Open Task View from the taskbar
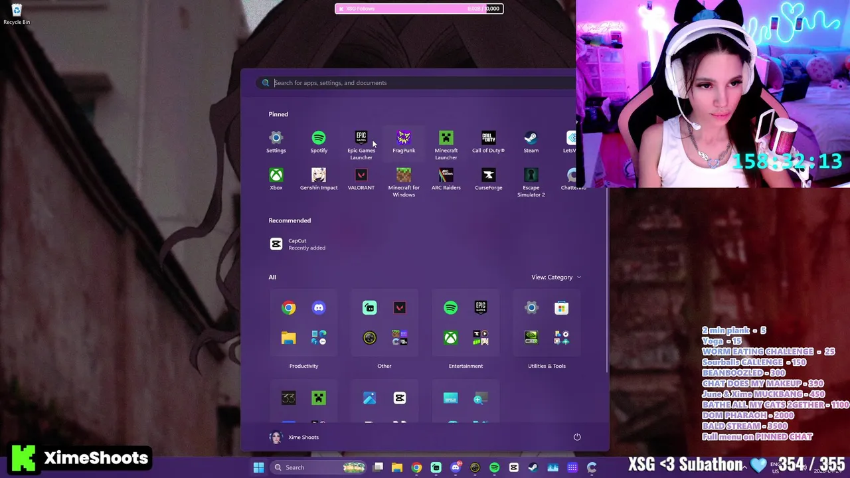 [378, 467]
